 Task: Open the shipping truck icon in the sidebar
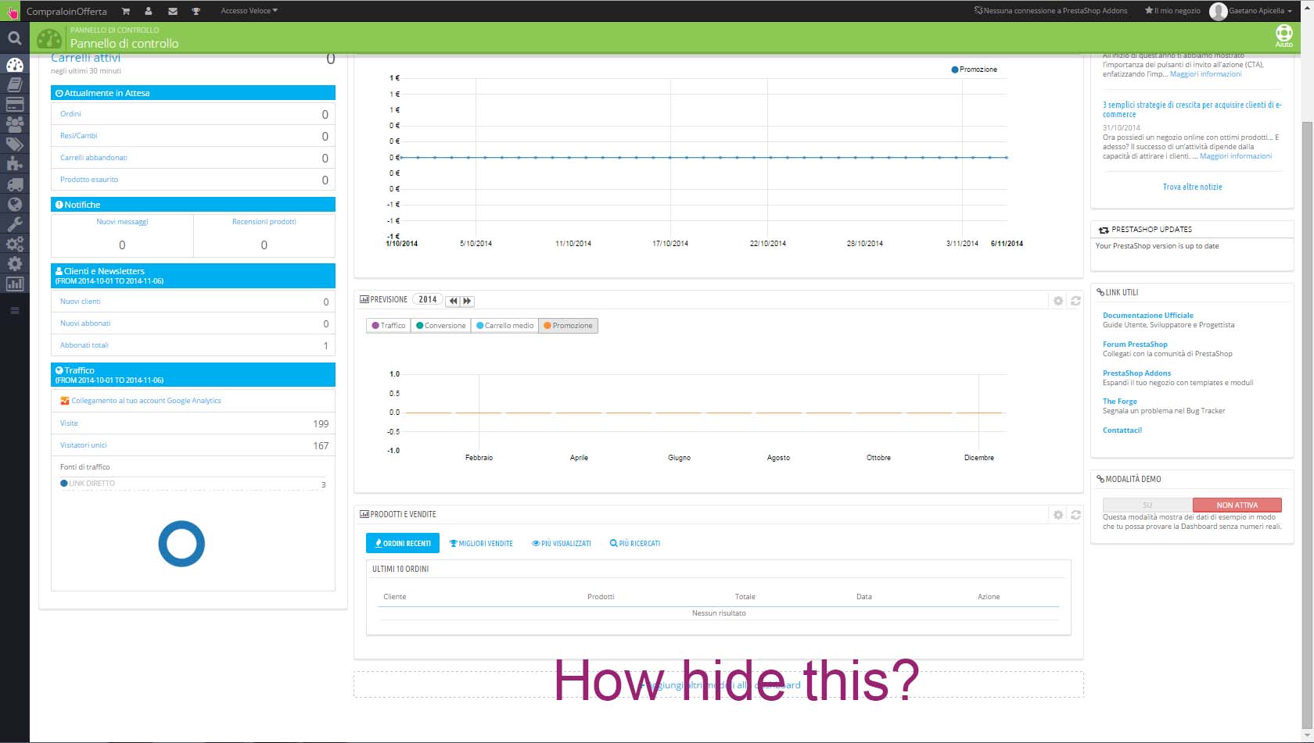15,185
